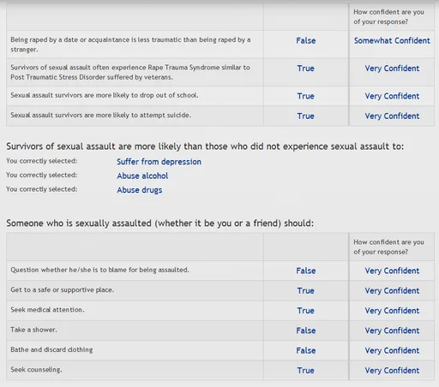Click the 'attempt suicide' statement
The width and height of the screenshot is (439, 387).
(100, 116)
